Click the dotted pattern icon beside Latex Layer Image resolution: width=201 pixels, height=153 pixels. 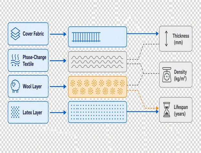15,112
